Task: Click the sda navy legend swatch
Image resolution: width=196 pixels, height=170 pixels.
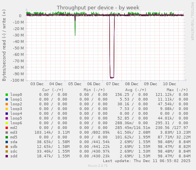Action: coord(7,142)
